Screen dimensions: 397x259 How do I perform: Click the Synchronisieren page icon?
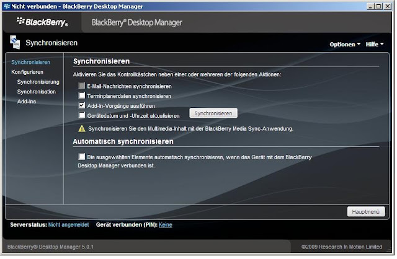[15, 43]
